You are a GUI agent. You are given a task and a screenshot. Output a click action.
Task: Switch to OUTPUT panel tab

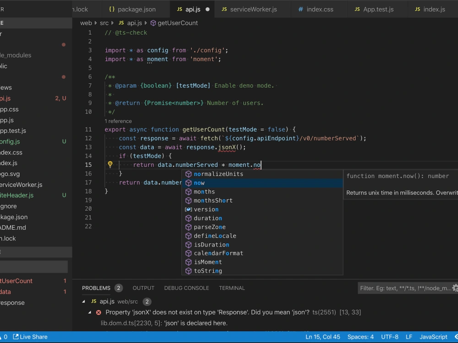click(143, 288)
